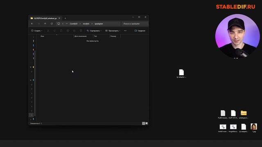Maximize the Explorer window
The image size is (262, 147).
139,17
